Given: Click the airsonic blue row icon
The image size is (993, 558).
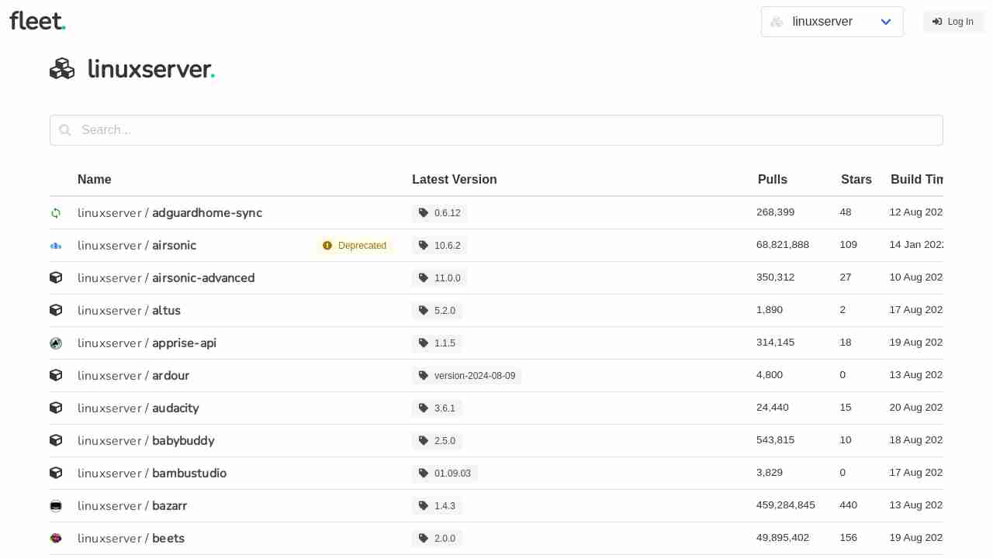Looking at the screenshot, I should 56,246.
